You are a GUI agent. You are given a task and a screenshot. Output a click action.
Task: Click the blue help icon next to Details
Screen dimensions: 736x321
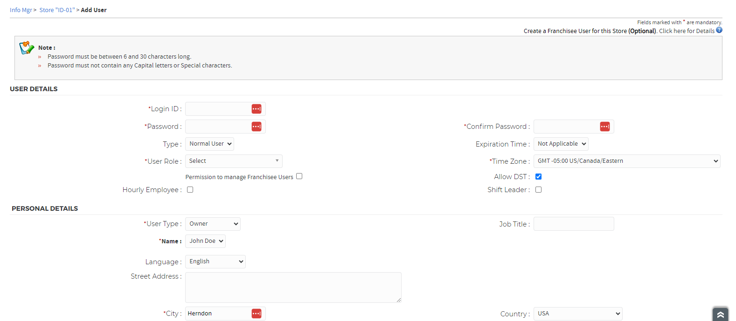(719, 30)
